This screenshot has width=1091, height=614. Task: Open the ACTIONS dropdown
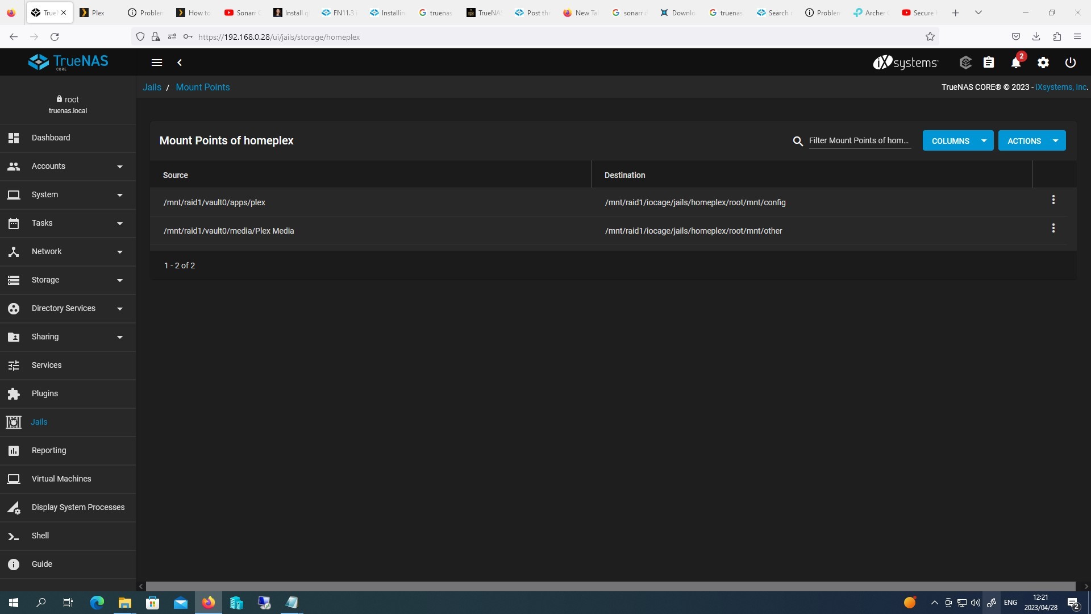[x=1032, y=140]
